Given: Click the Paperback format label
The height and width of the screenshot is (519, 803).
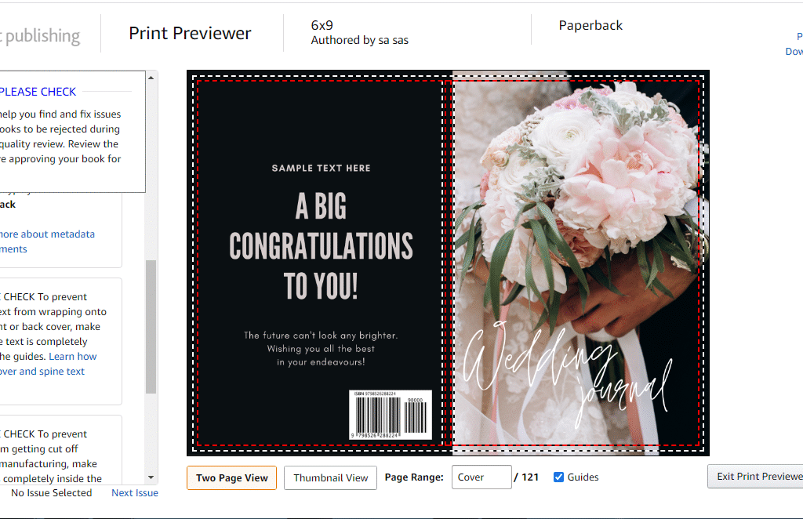Looking at the screenshot, I should pos(590,25).
